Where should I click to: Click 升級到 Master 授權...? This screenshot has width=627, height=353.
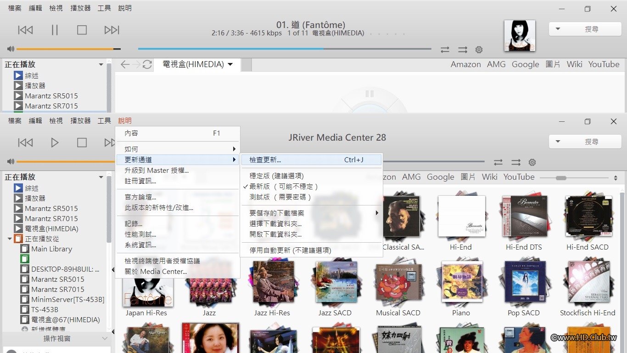click(x=178, y=171)
